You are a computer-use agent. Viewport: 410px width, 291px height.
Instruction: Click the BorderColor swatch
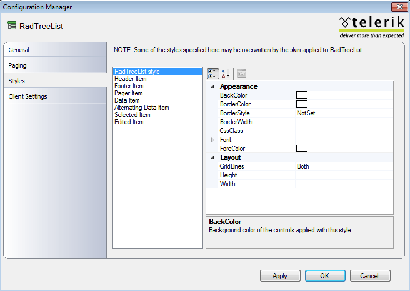(x=302, y=104)
